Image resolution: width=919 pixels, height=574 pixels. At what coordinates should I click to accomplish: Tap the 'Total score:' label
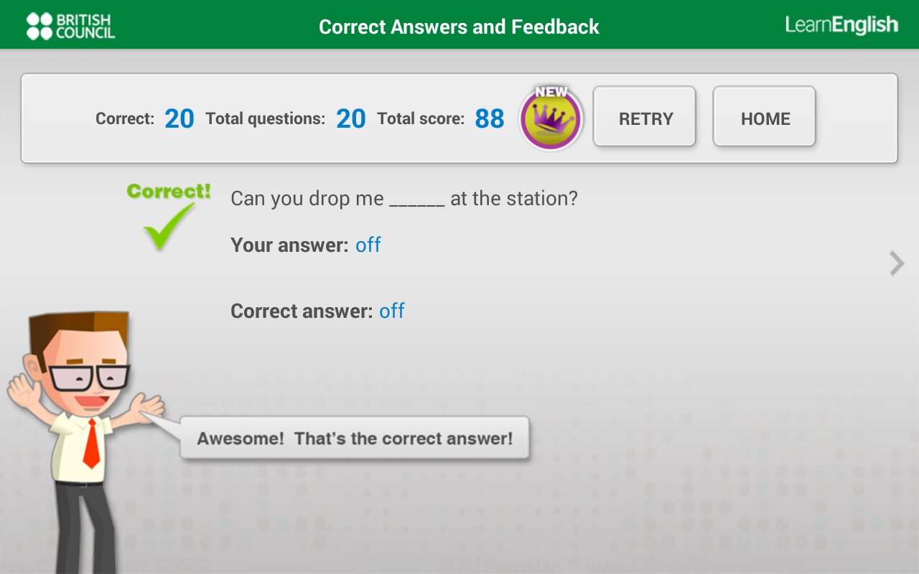click(421, 119)
